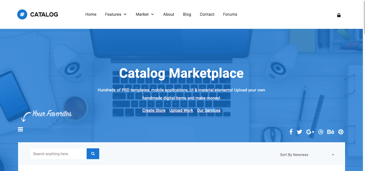Screen dimensions: 365x171
Task: Click the Catalog hashtag logo icon
Action: point(22,14)
